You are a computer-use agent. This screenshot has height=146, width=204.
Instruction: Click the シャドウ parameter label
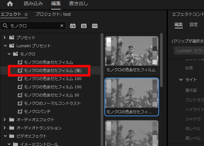pos(193,119)
